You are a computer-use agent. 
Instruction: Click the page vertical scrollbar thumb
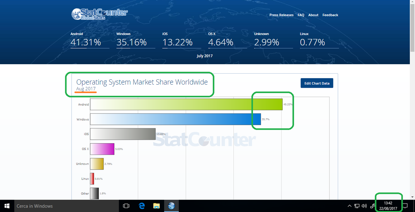pyautogui.click(x=412, y=28)
